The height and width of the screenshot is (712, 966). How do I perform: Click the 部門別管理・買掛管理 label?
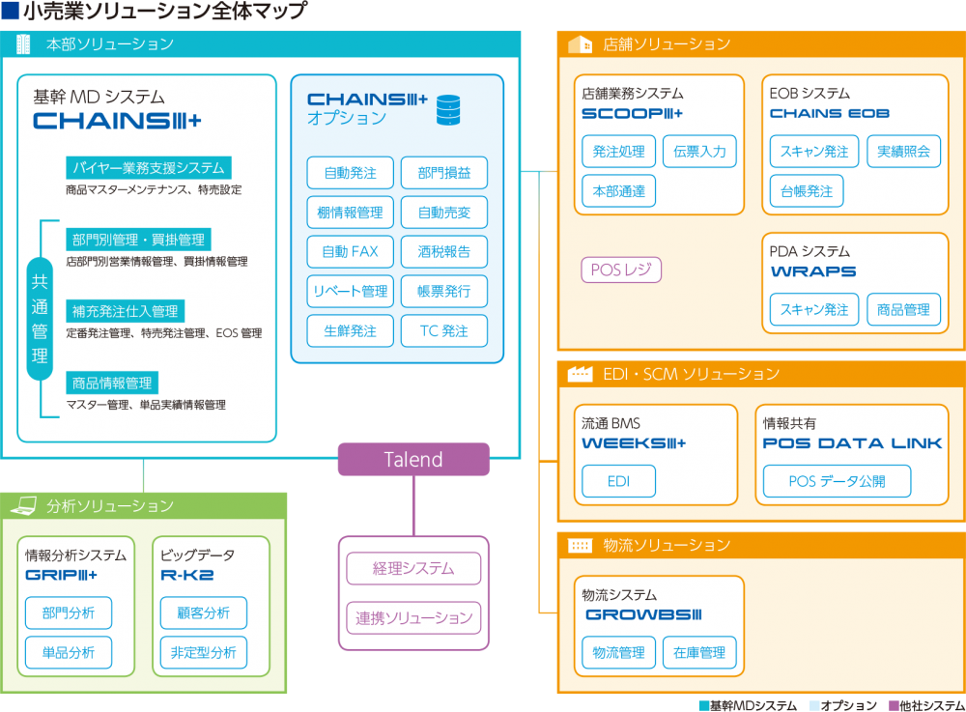tap(138, 240)
